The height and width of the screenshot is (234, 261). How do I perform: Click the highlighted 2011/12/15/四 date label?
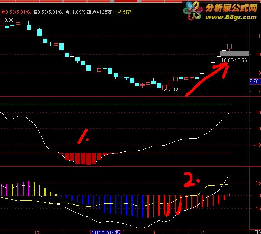pos(105,232)
